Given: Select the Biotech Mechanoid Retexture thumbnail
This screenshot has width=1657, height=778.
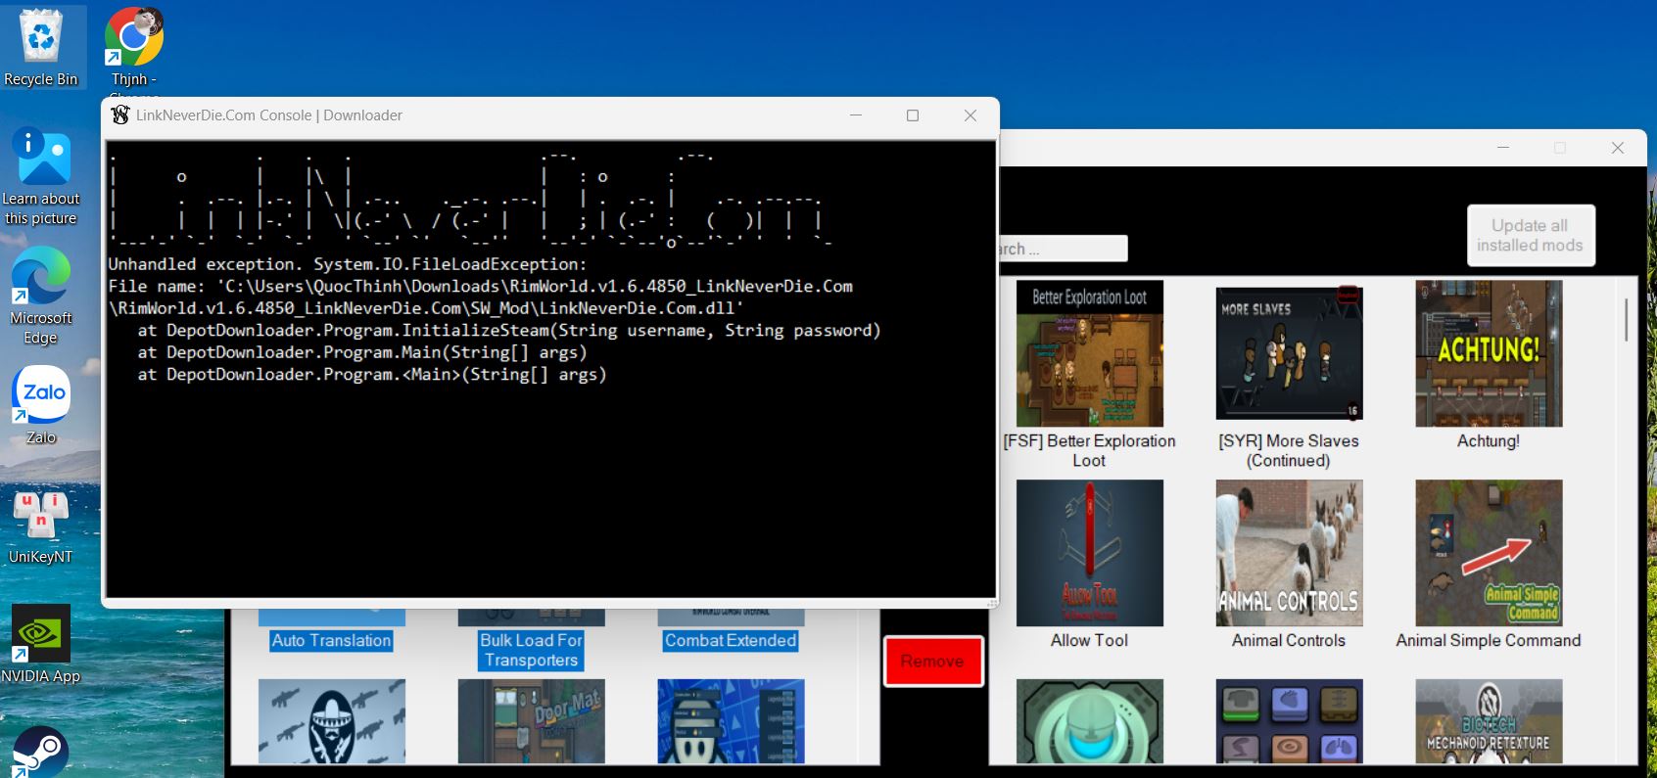Looking at the screenshot, I should (1489, 721).
